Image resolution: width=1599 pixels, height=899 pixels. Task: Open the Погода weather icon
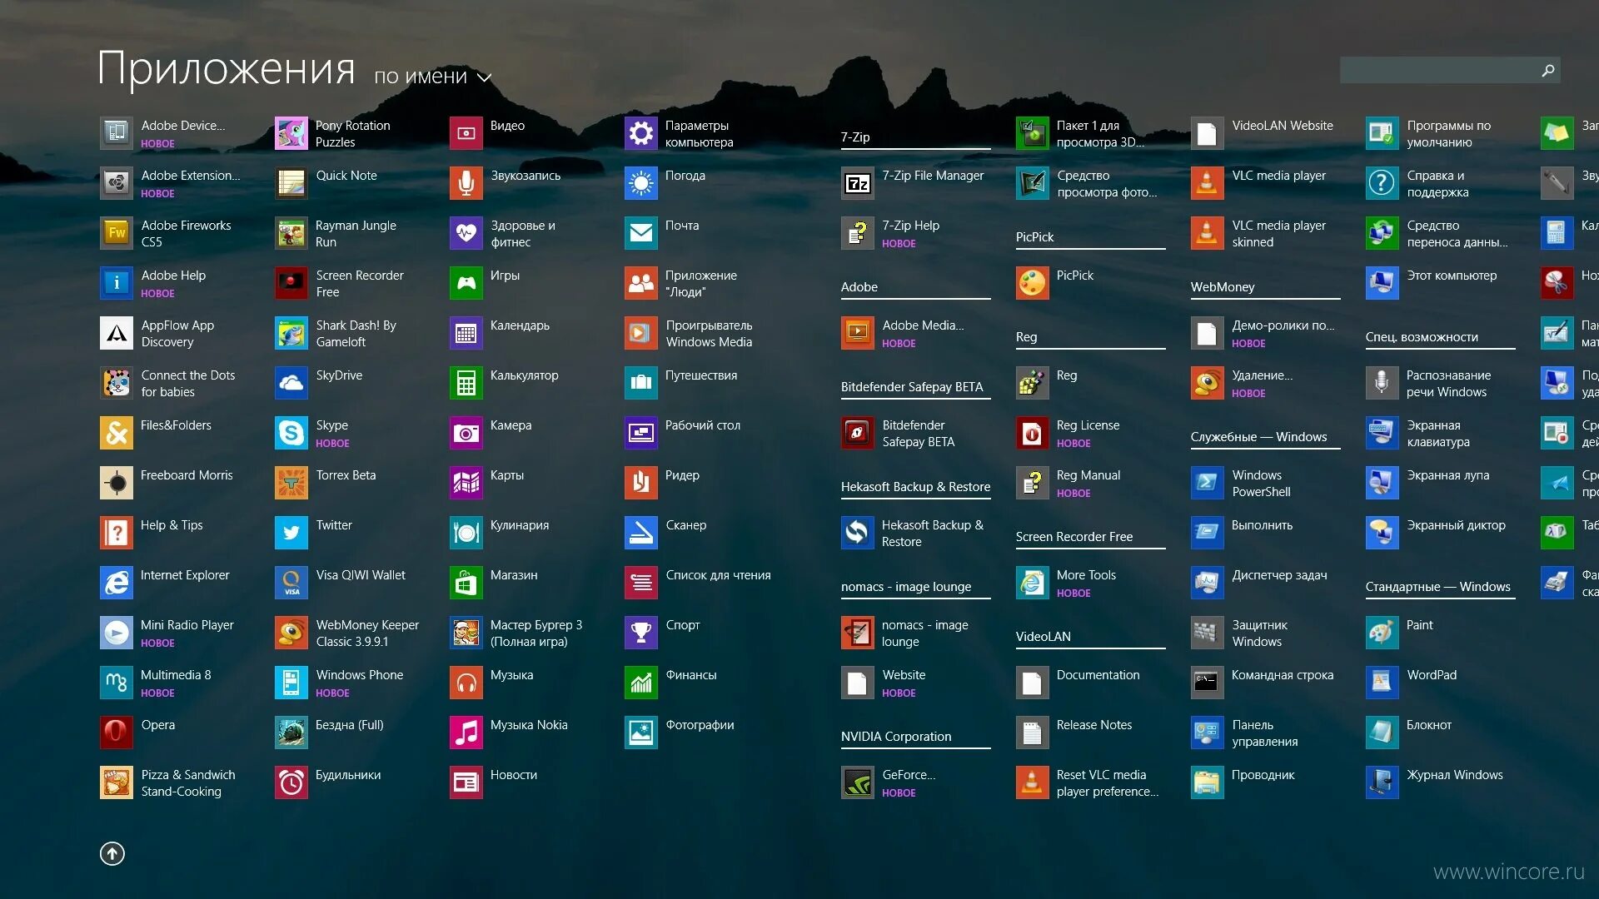click(641, 183)
